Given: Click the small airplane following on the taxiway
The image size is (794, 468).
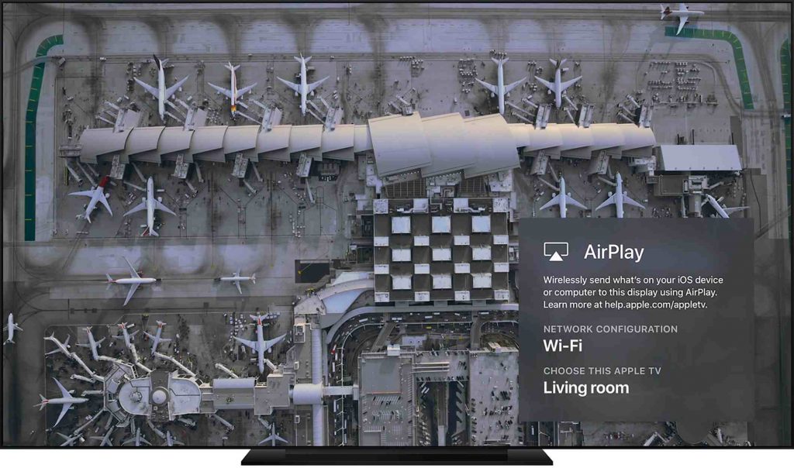Looking at the screenshot, I should (x=236, y=280).
